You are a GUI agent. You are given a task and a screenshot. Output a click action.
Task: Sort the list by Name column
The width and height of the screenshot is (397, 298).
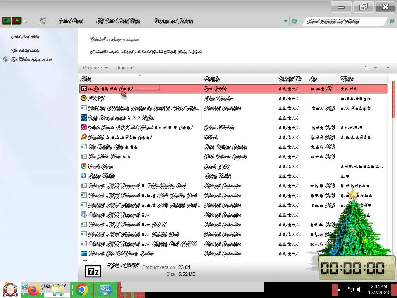[140, 79]
